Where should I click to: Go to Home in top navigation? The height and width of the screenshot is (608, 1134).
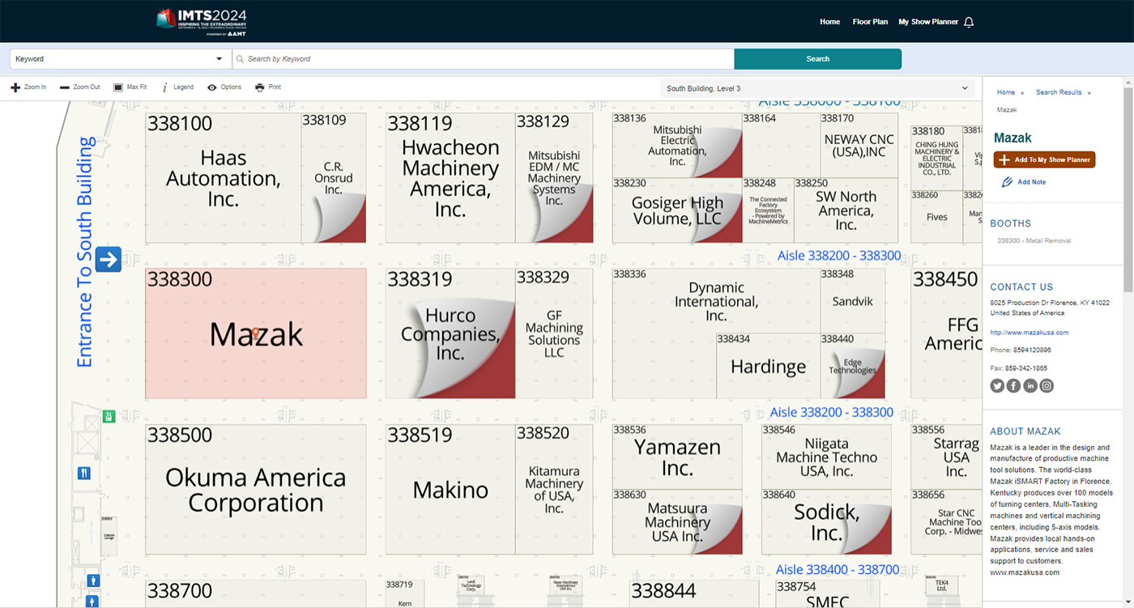point(829,22)
